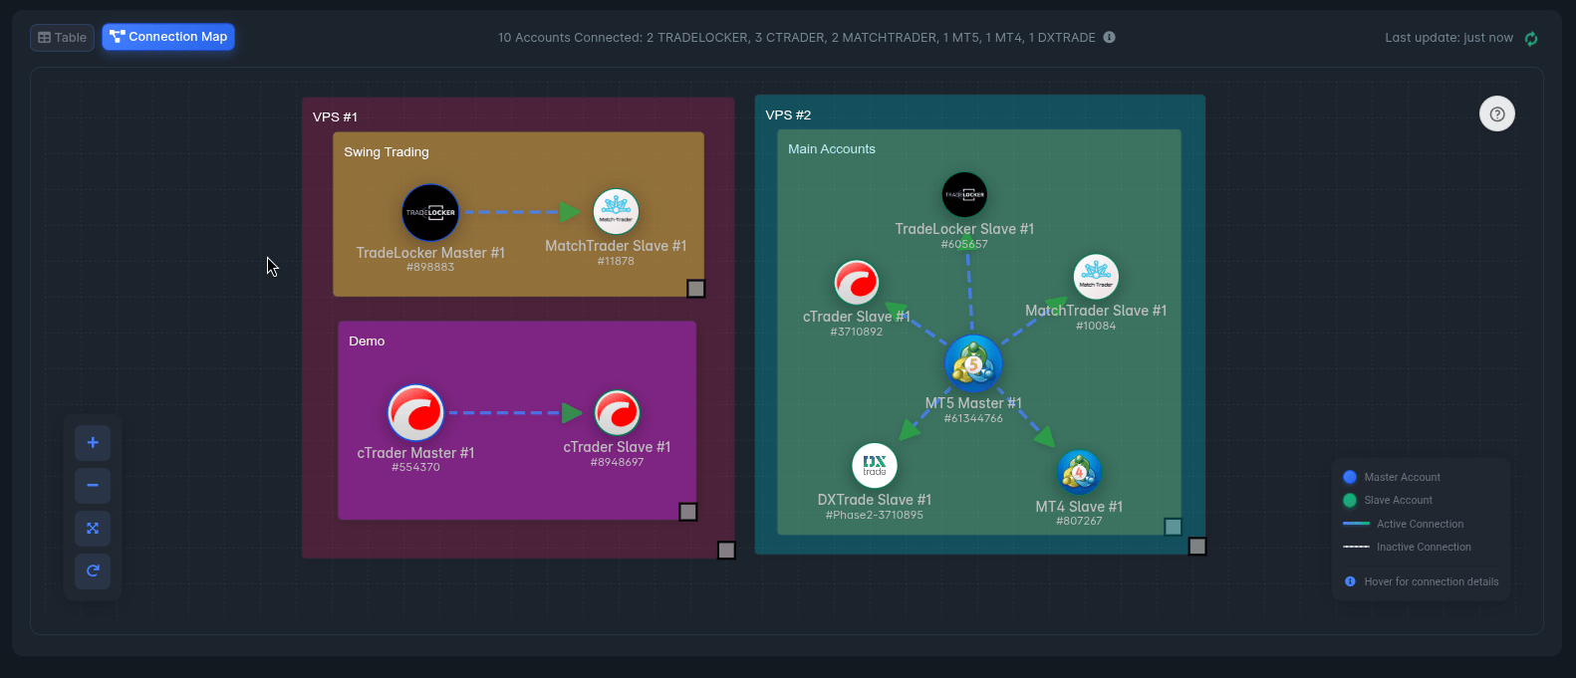This screenshot has width=1576, height=678.
Task: Open the info icon after connected accounts summary
Action: point(1109,38)
